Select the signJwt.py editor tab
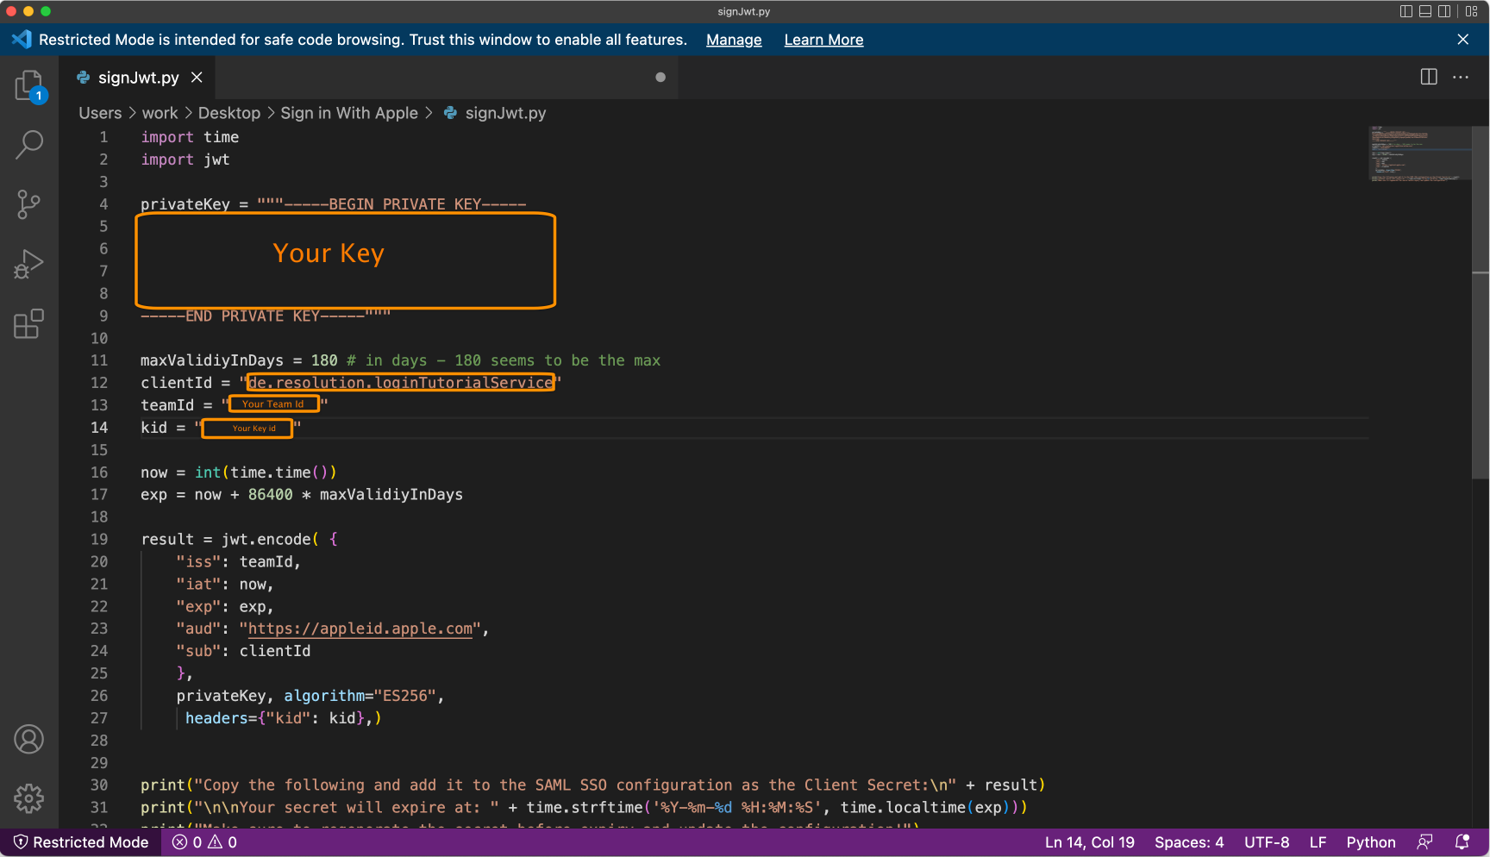Viewport: 1490px width, 857px height. [x=138, y=78]
